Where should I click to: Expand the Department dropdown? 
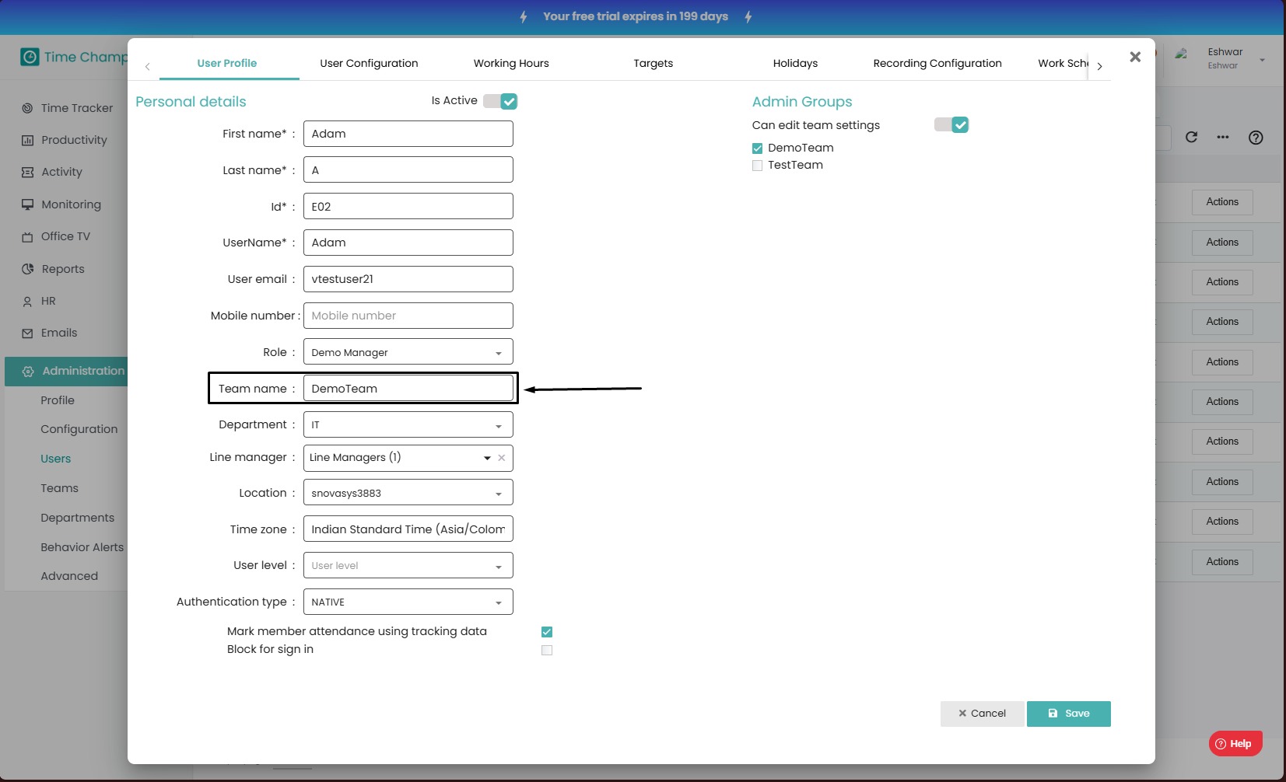[408, 425]
